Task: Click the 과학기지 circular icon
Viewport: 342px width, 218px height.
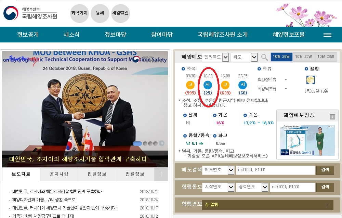Action: point(79,14)
